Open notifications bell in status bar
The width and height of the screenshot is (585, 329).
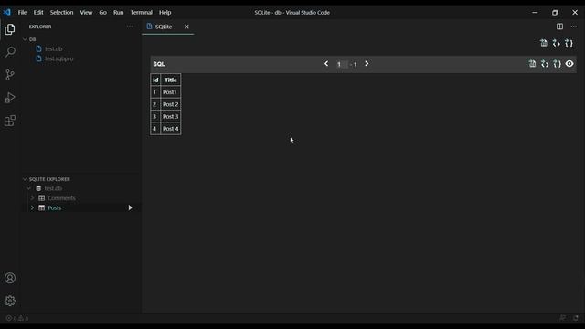click(576, 318)
